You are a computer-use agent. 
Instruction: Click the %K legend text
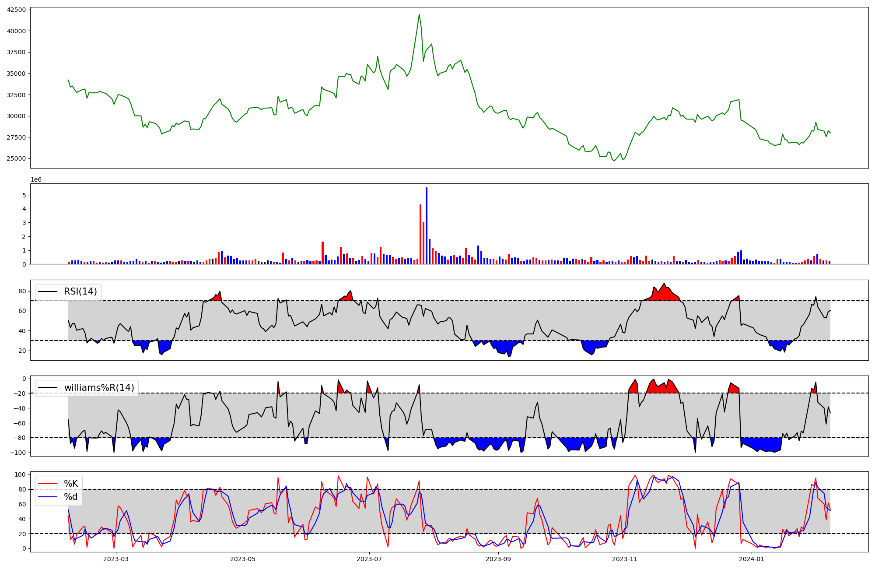(x=71, y=484)
